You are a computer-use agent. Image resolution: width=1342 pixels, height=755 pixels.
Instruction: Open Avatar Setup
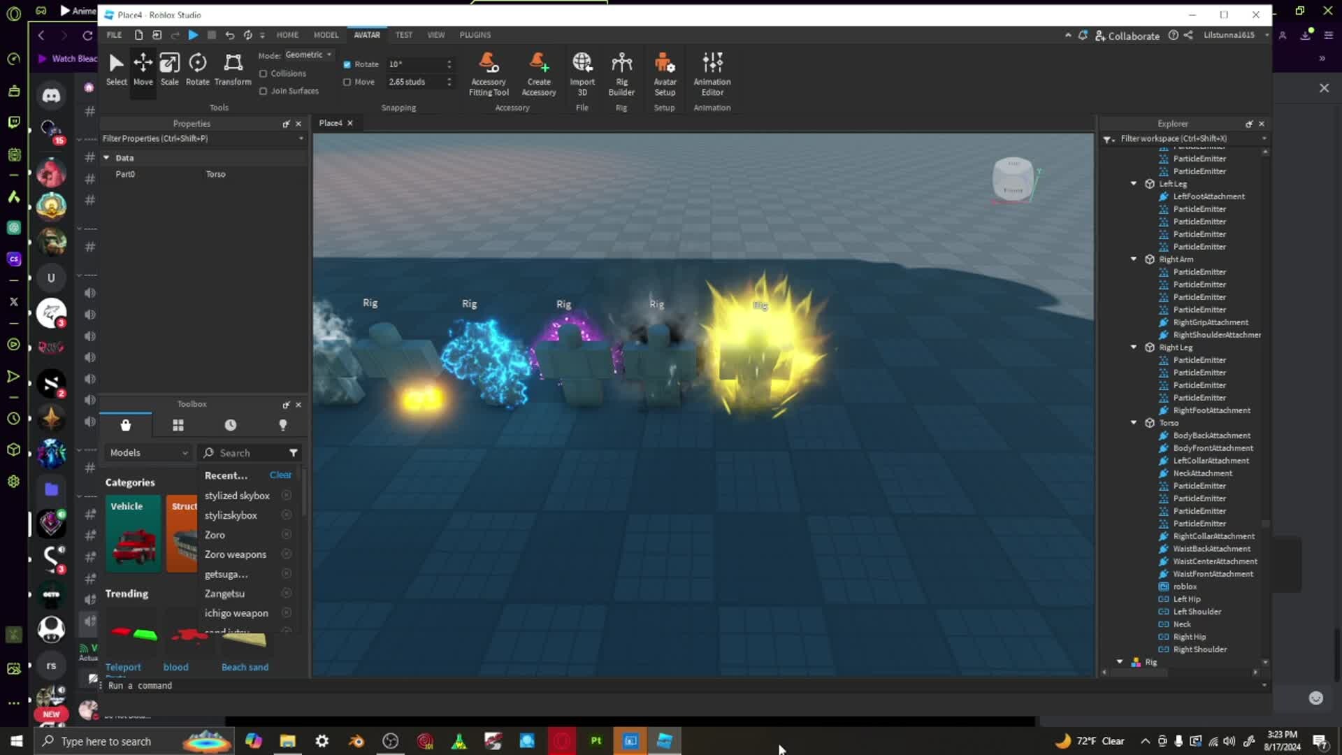pyautogui.click(x=664, y=70)
